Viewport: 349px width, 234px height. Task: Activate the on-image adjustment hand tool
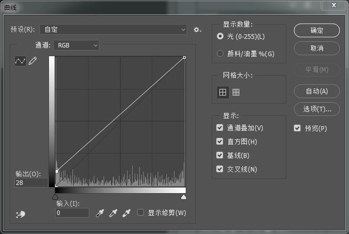click(x=20, y=215)
